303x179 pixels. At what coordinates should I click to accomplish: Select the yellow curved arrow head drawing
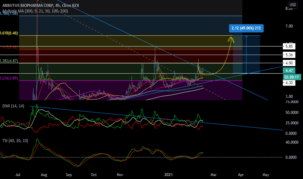pyautogui.click(x=231, y=39)
